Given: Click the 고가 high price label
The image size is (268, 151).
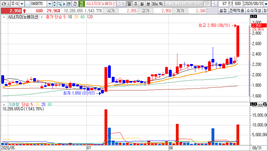Looking at the screenshot, I should pos(146,11).
